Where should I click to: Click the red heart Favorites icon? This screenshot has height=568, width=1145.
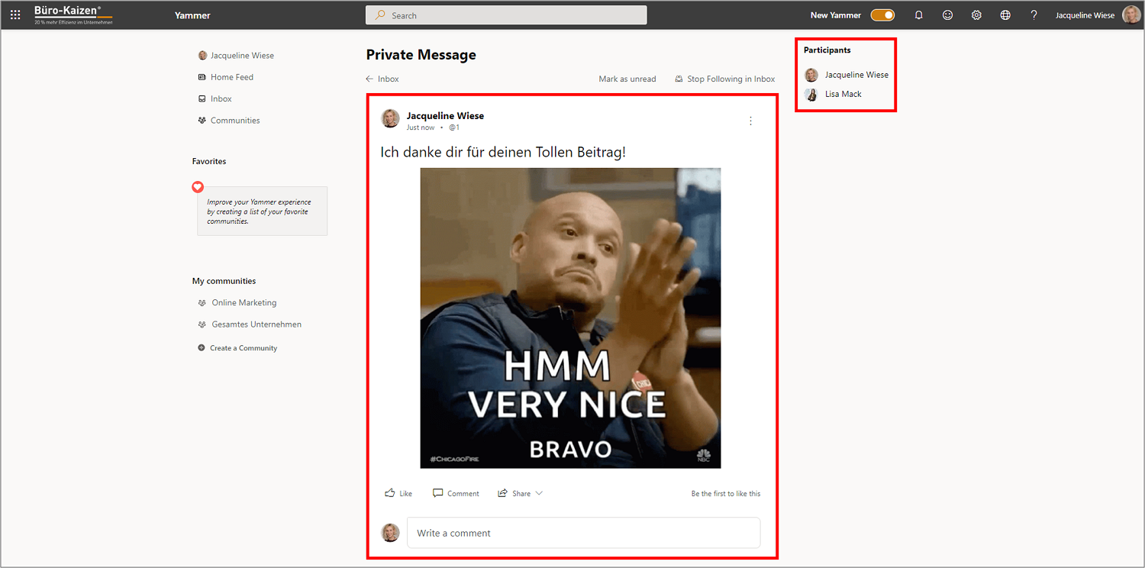198,187
